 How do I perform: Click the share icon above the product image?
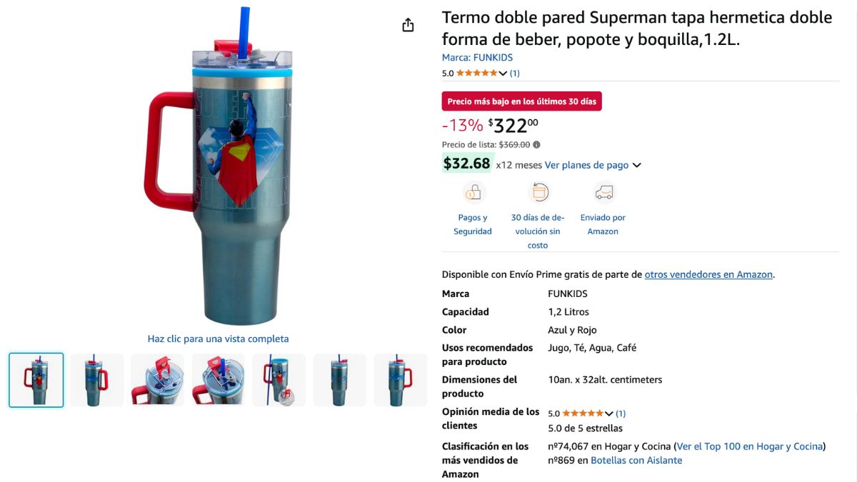(408, 25)
